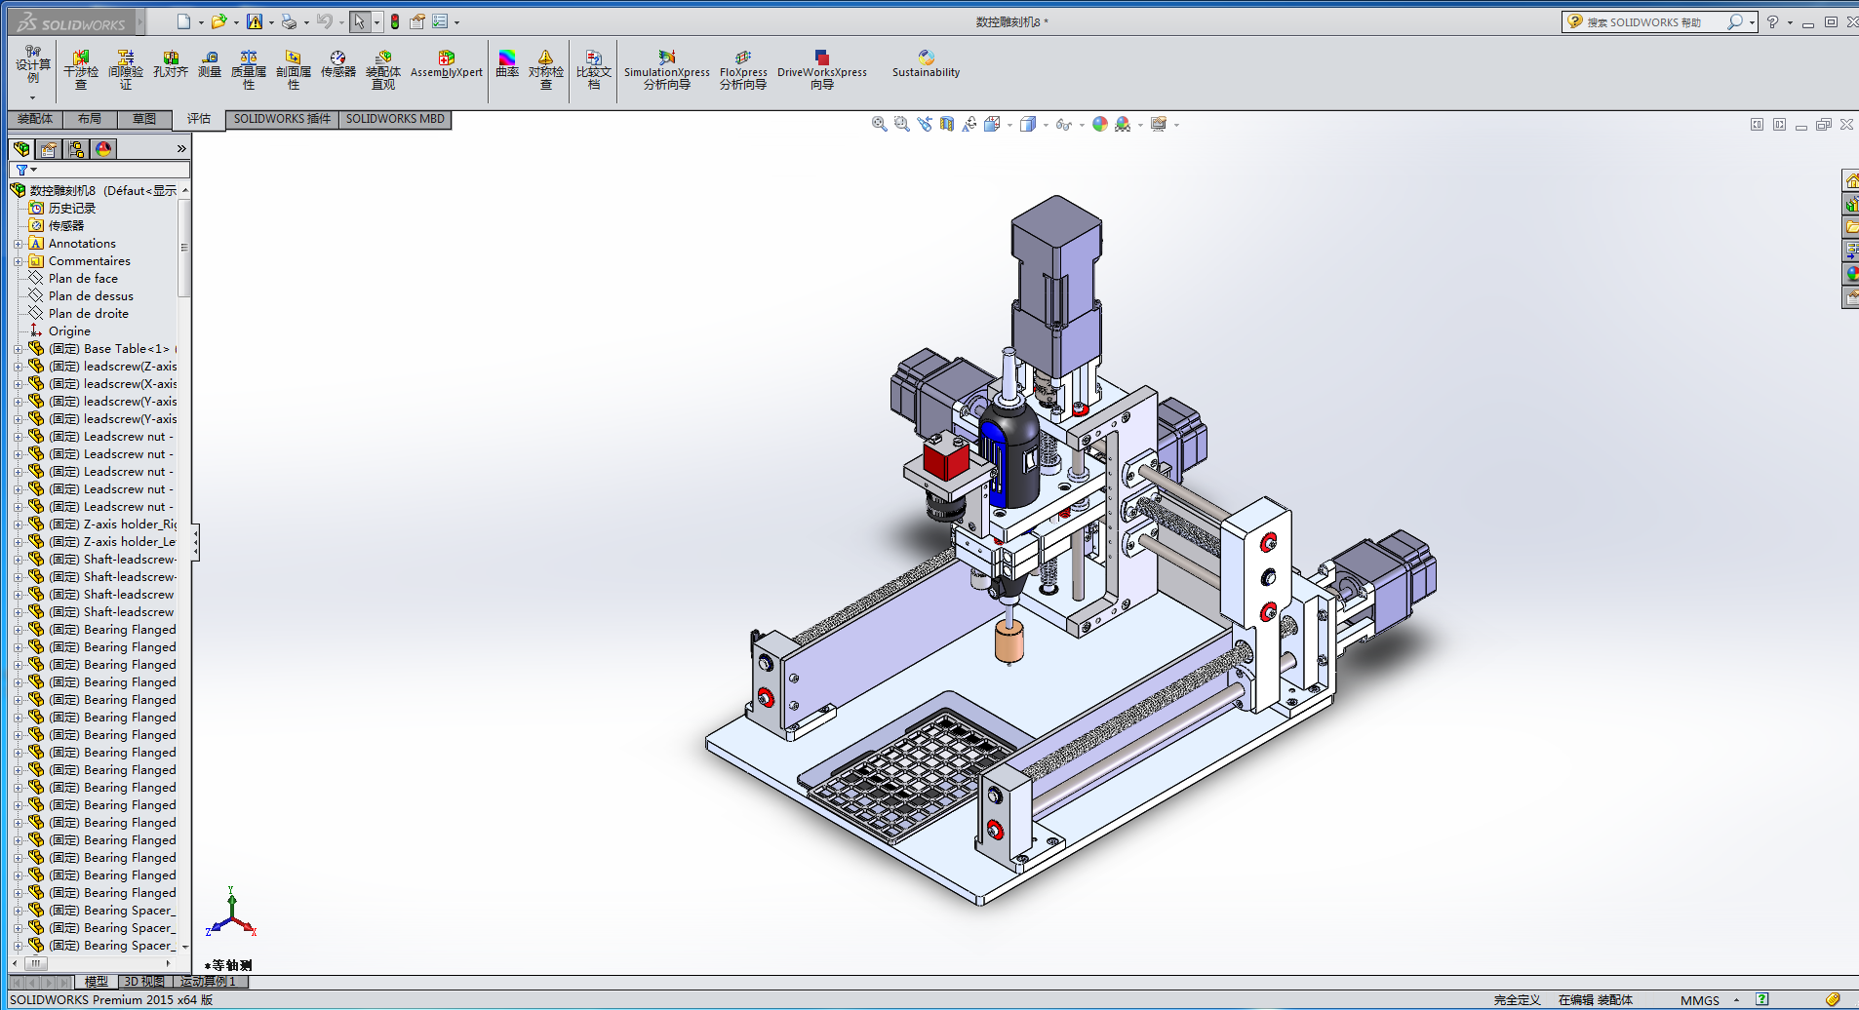Click the 运动算例1 motion study tab
Viewport: 1859px width, 1010px height.
tap(209, 982)
